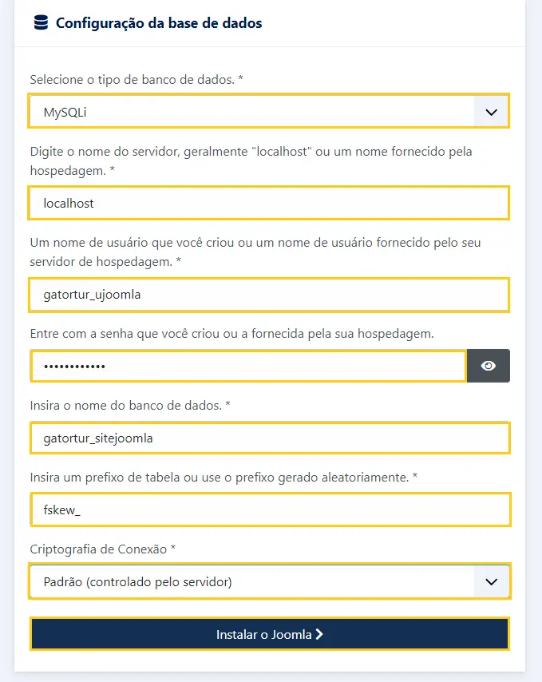
Task: Click the Selecione o tipo de banco label
Action: pos(136,80)
